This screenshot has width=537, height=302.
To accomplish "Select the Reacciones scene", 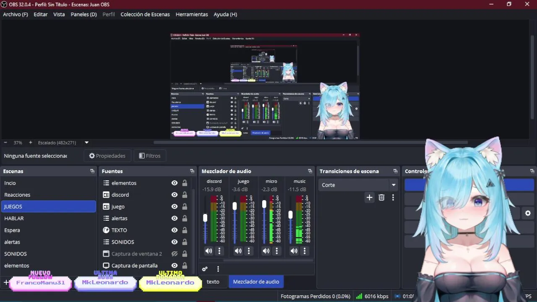I will click(48, 195).
